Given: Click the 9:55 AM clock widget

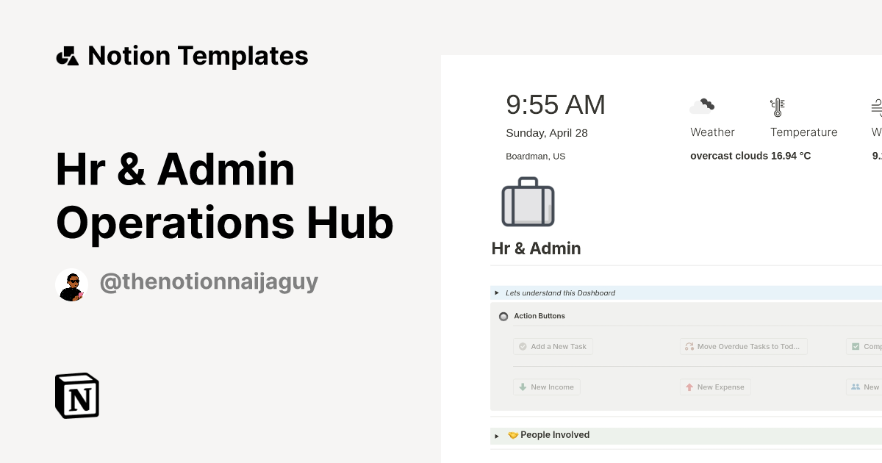Looking at the screenshot, I should [556, 104].
